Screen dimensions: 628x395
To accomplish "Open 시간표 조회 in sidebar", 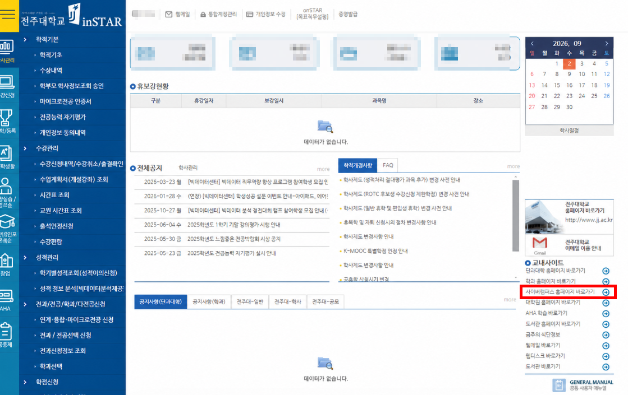I will tap(54, 195).
